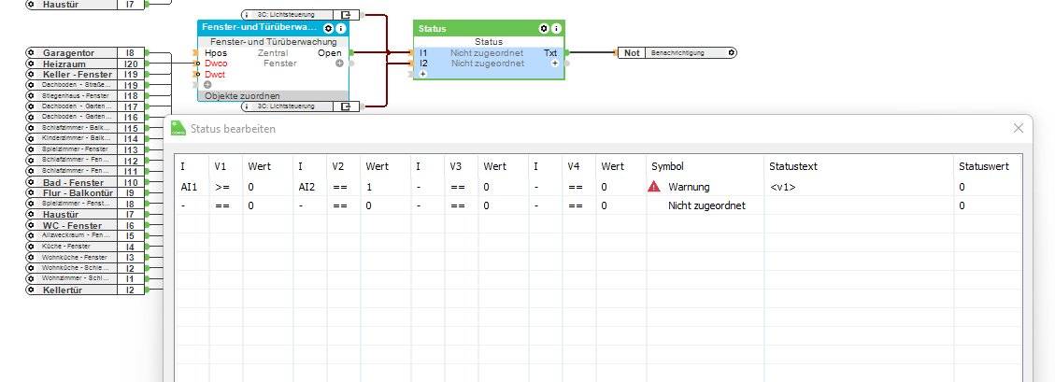Viewport: 1055px width, 382px height.
Task: Select the Garagentor input label
Action: click(x=68, y=52)
